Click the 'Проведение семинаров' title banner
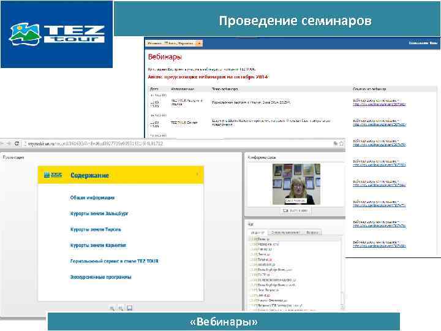Viewport: 441px width, 331px height. (x=277, y=19)
